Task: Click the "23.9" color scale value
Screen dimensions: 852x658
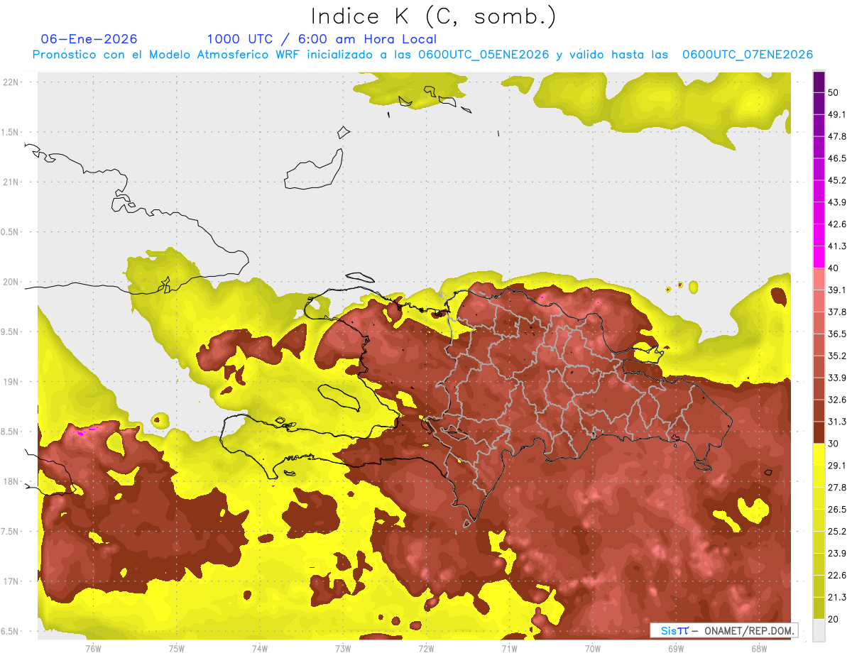Action: [x=837, y=554]
